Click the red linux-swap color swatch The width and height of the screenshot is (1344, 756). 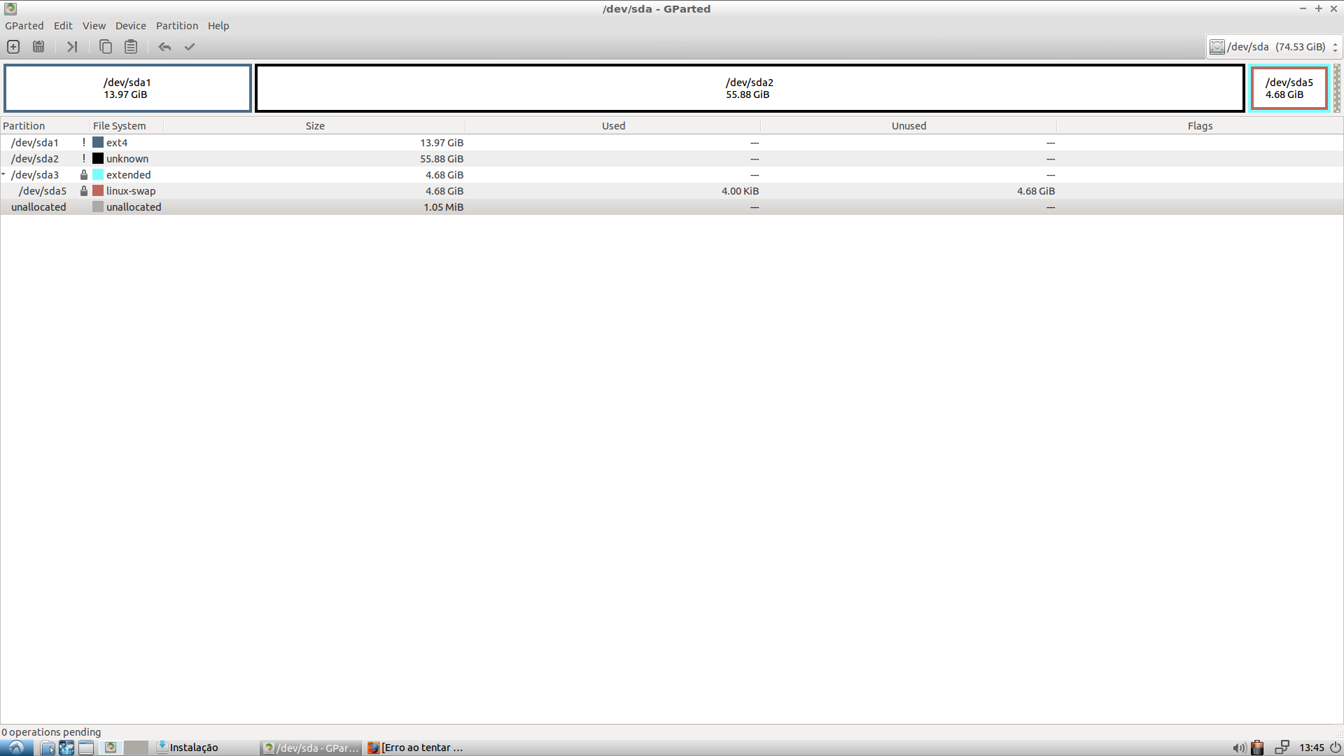click(98, 191)
